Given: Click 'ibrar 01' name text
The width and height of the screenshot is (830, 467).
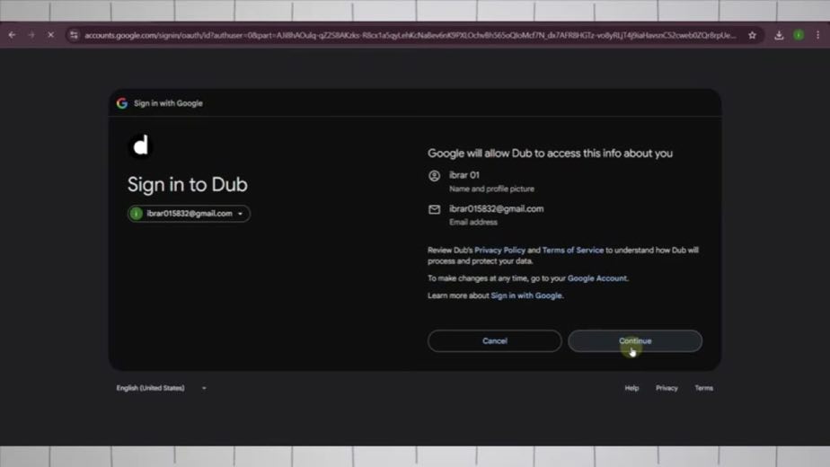Looking at the screenshot, I should (464, 175).
